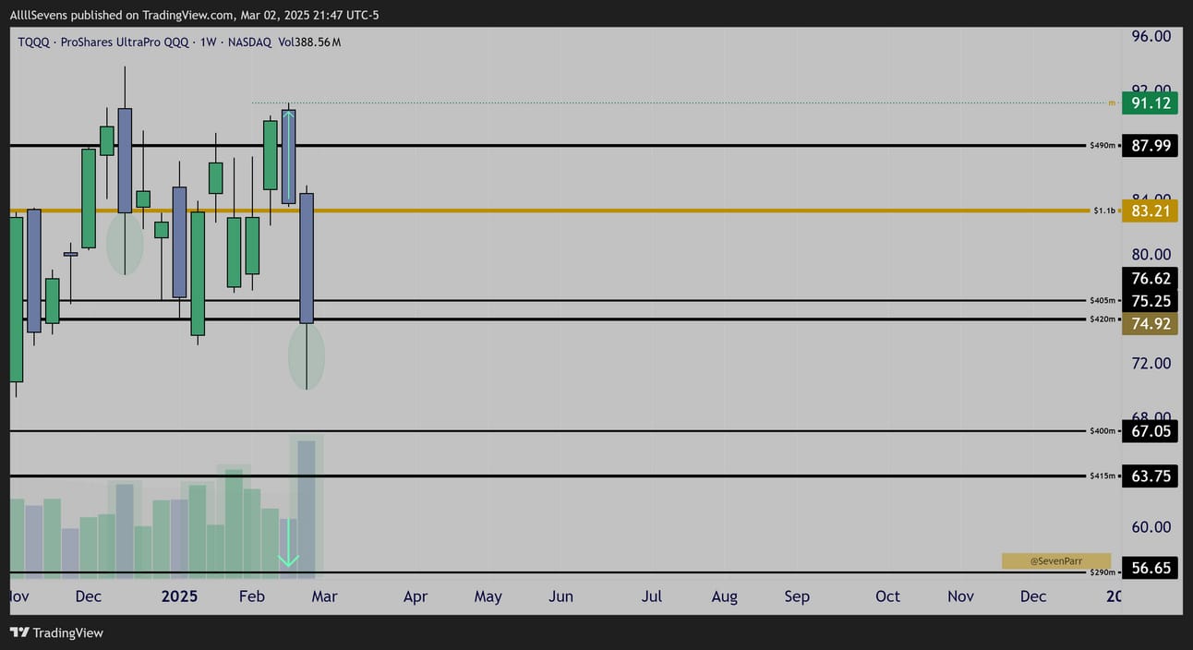1193x650 pixels.
Task: Click the 63.75 price level label
Action: click(1150, 476)
